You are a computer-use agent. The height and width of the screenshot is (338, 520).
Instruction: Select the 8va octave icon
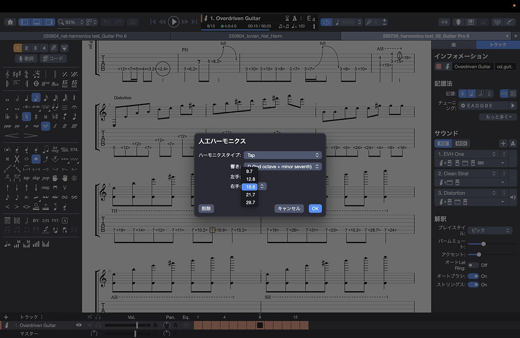coord(46,84)
